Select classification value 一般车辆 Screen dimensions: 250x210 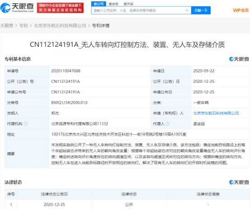tap(201, 103)
